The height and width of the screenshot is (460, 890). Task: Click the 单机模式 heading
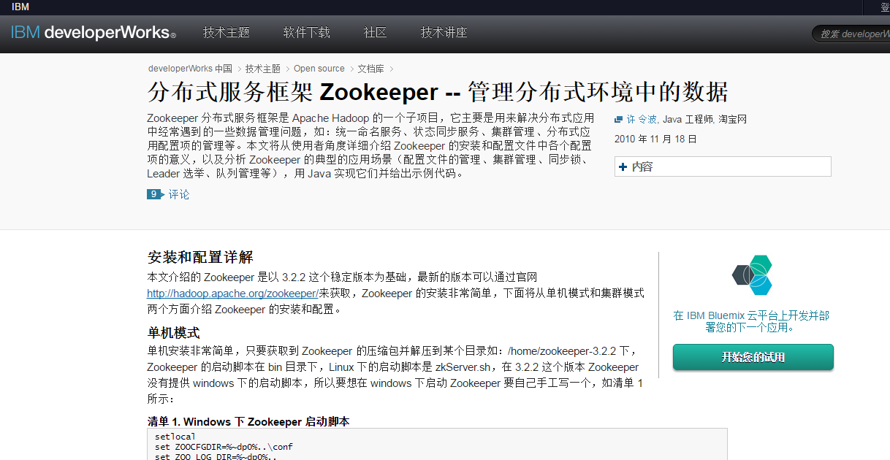click(173, 332)
